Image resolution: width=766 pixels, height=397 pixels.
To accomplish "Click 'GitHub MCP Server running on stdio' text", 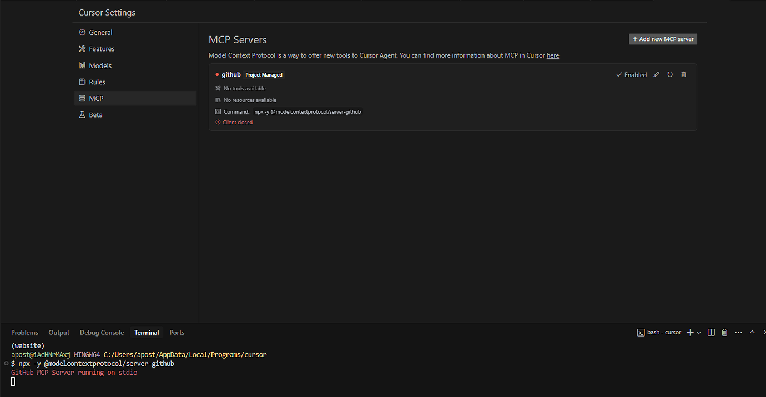I will point(74,373).
